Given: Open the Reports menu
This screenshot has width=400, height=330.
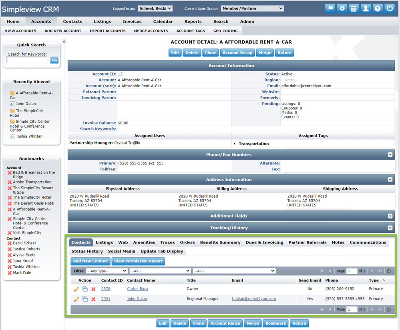Looking at the screenshot, I should [x=193, y=22].
